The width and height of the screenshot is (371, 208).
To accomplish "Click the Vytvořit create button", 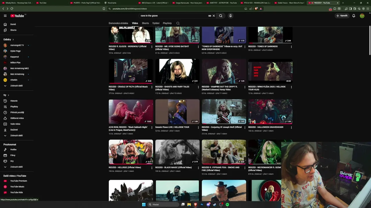I will (x=342, y=16).
